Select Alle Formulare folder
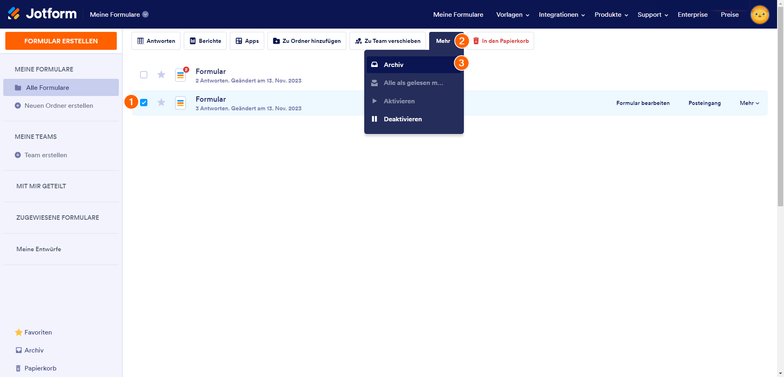 [61, 87]
